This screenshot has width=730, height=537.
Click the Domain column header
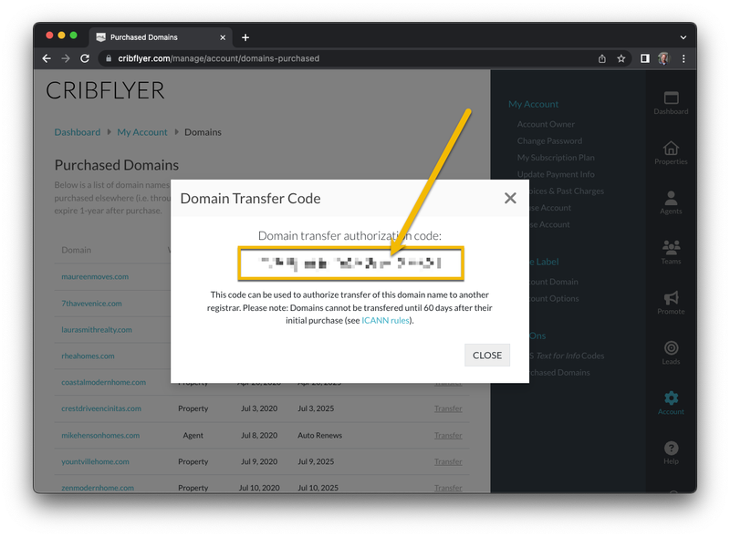(77, 250)
